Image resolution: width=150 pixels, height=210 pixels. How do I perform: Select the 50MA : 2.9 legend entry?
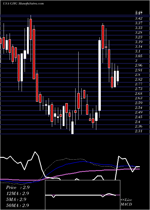[x=17, y=205]
